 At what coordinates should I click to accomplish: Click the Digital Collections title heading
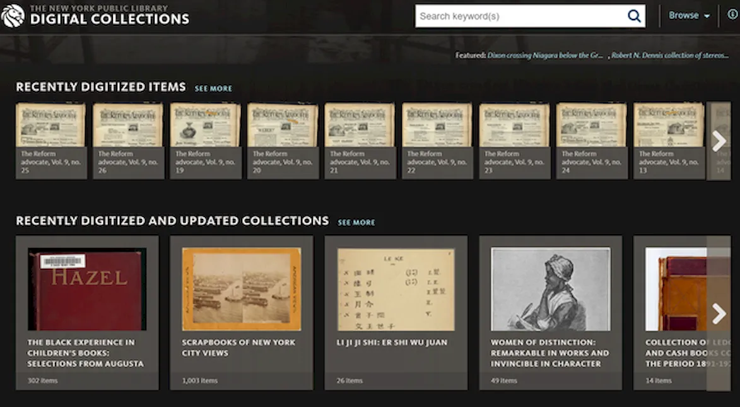click(x=109, y=19)
